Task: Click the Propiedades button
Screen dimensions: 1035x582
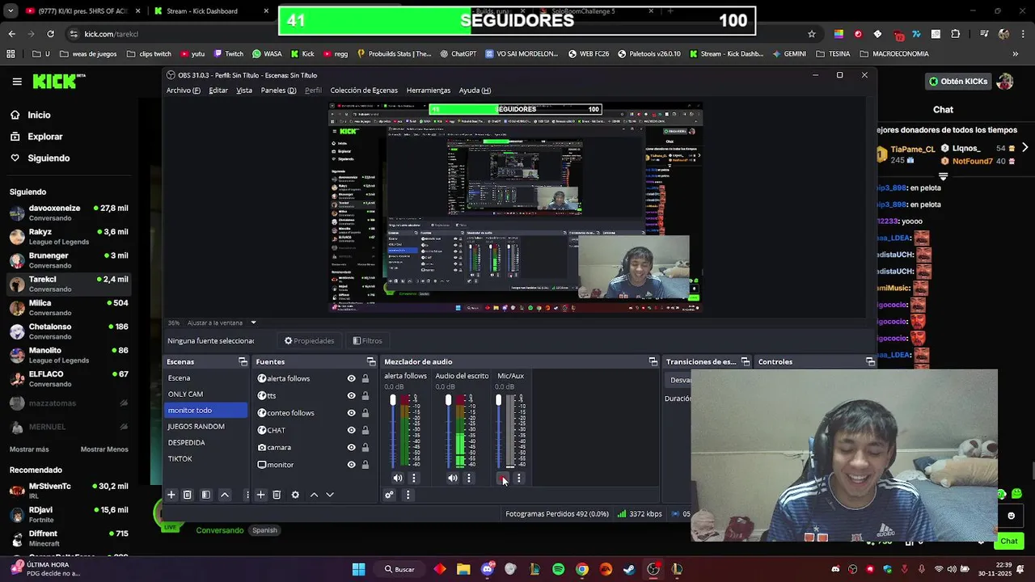Action: click(309, 340)
